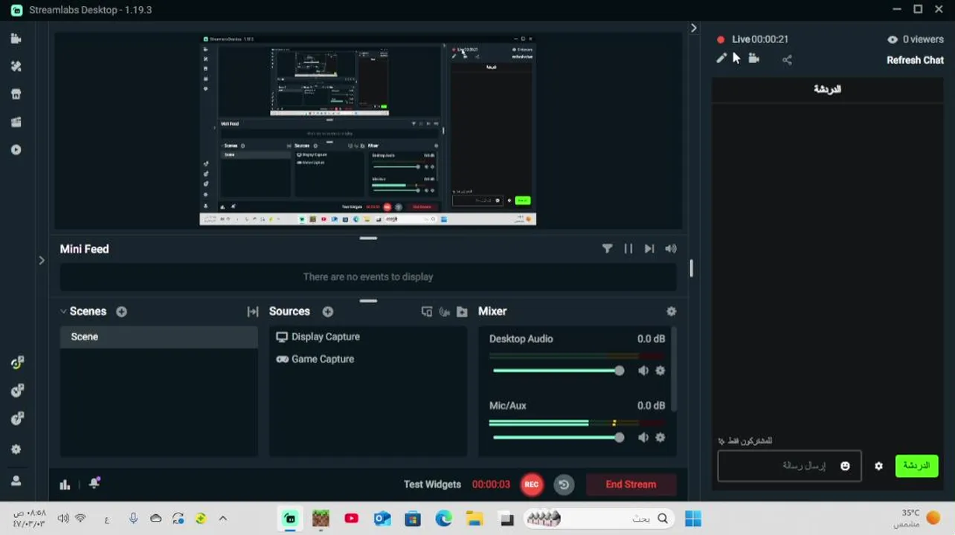Viewport: 955px width, 535px height.
Task: Click Refresh Chat
Action: coord(915,60)
